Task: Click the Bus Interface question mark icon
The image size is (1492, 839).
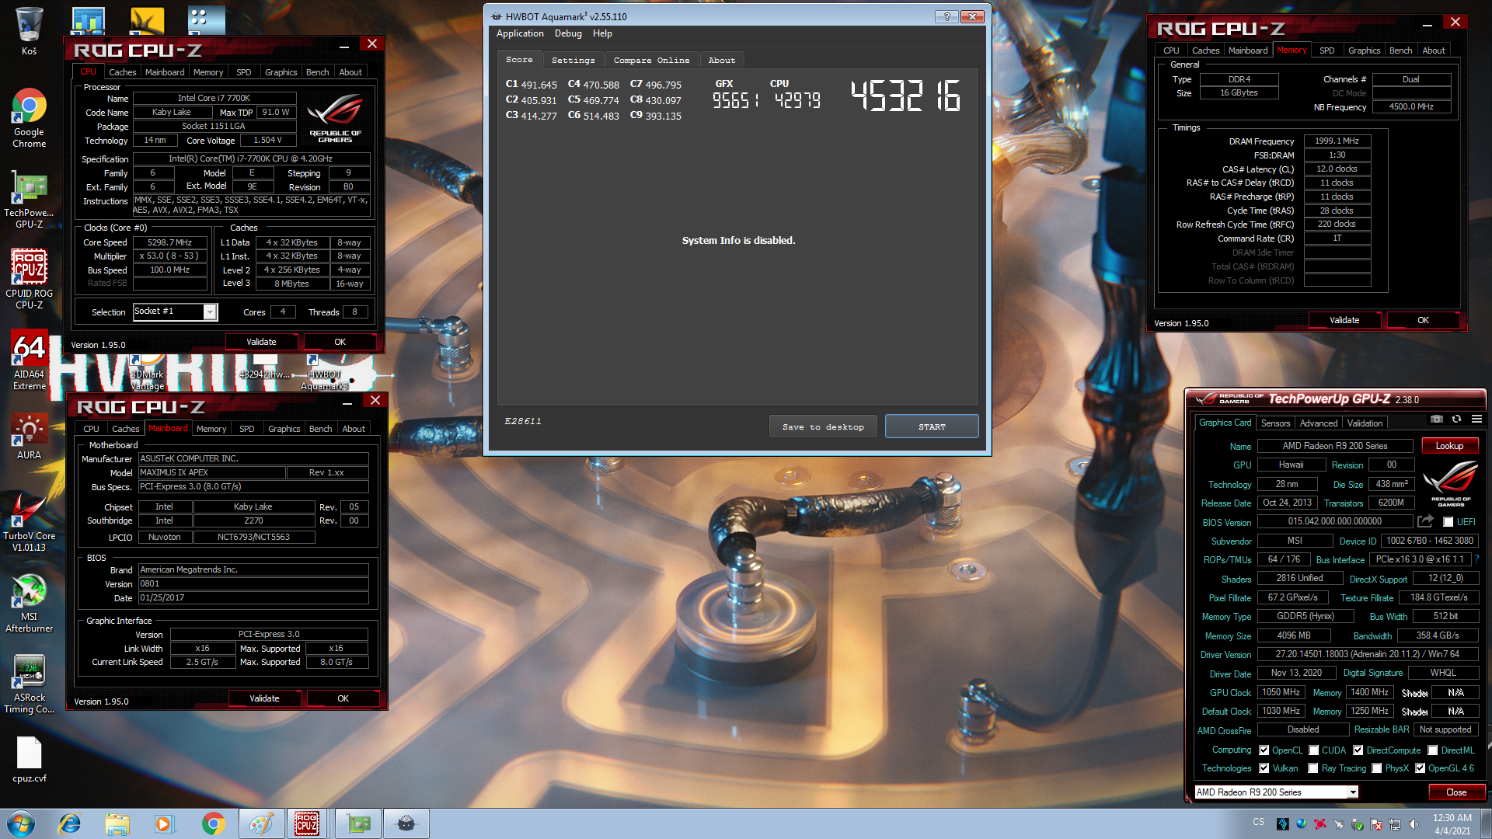Action: coord(1476,559)
